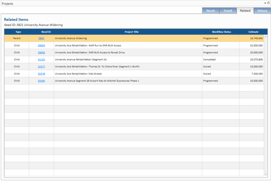Close the Projects panel

click(x=268, y=3)
